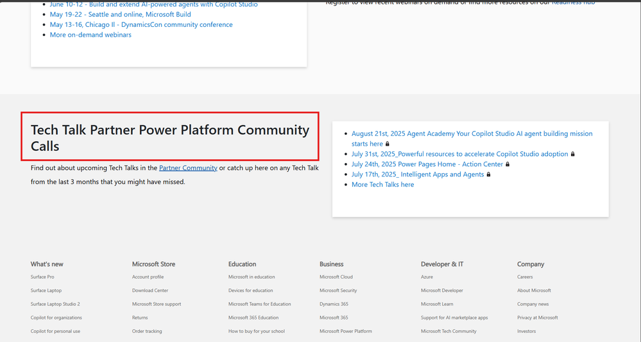Open Microsoft 365 Education link
The image size is (641, 342).
point(253,318)
